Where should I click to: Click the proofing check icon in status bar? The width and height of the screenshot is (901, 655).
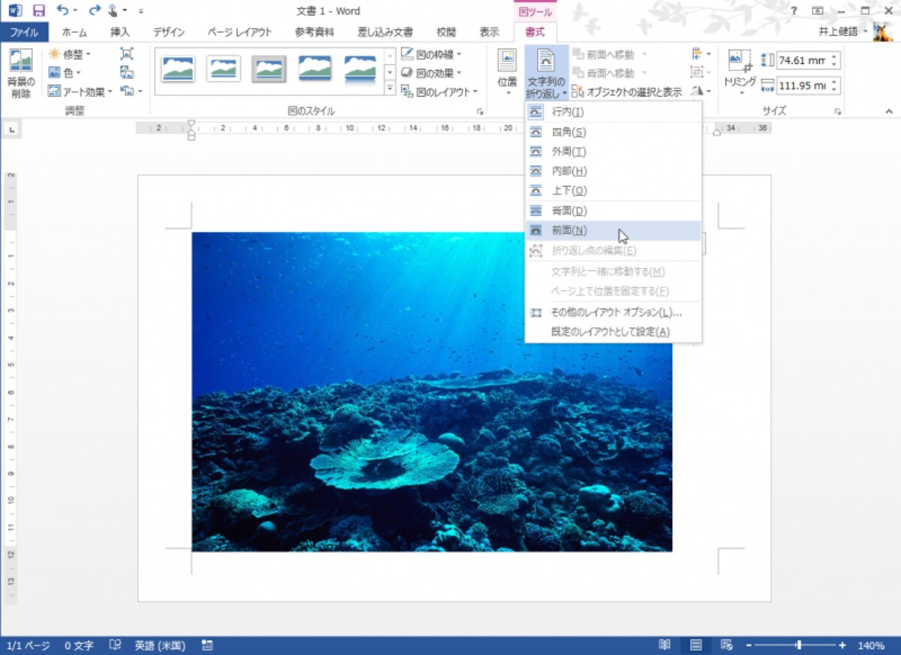[115, 645]
